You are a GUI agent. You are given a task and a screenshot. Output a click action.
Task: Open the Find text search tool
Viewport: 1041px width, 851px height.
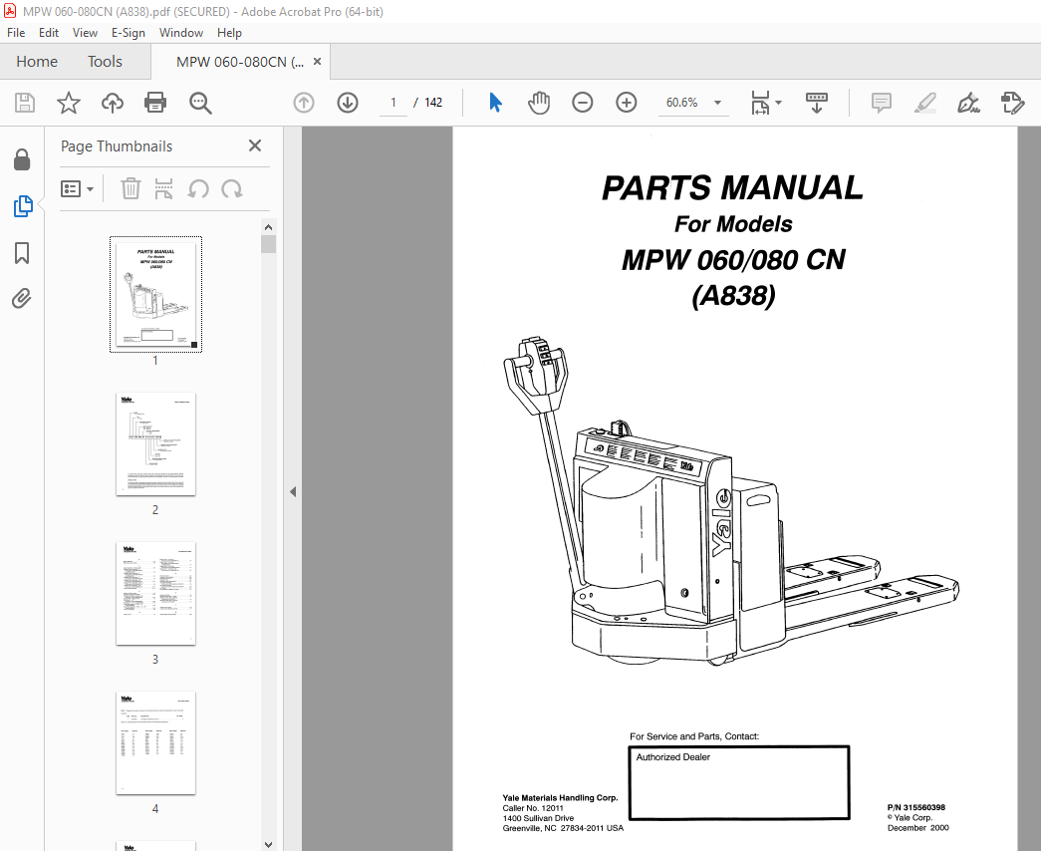(x=200, y=103)
